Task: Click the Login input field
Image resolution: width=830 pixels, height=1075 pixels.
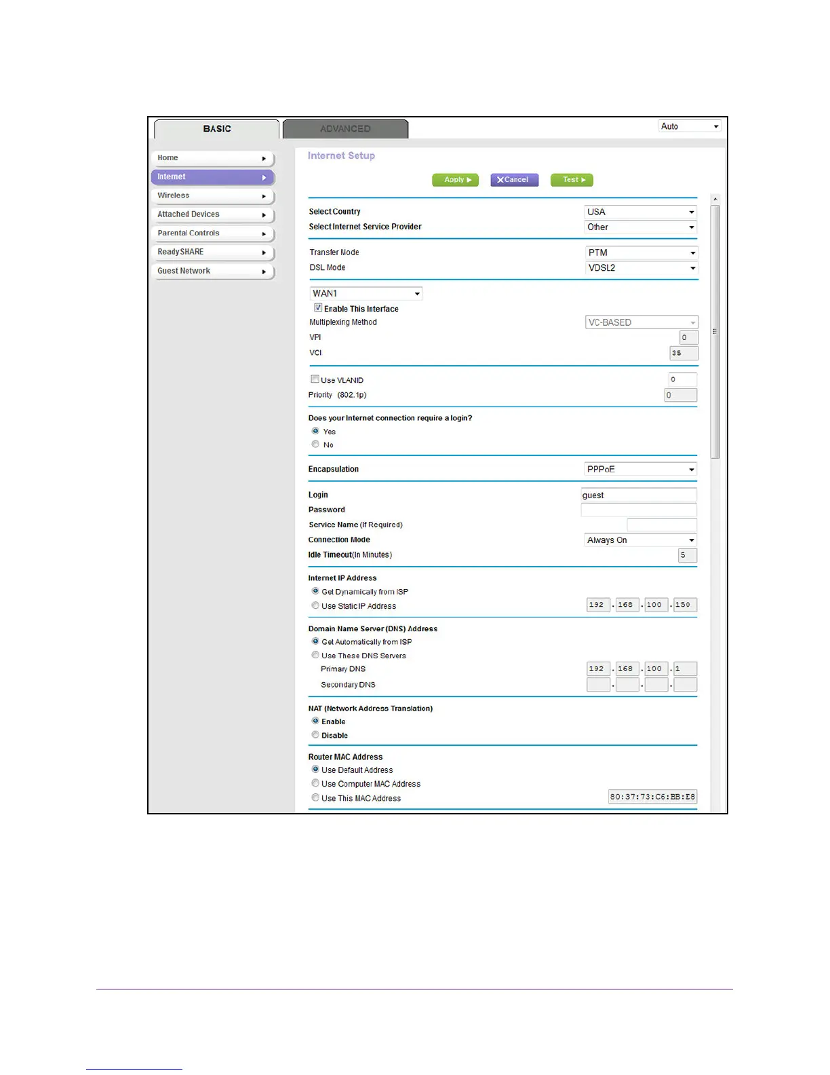Action: pyautogui.click(x=639, y=495)
